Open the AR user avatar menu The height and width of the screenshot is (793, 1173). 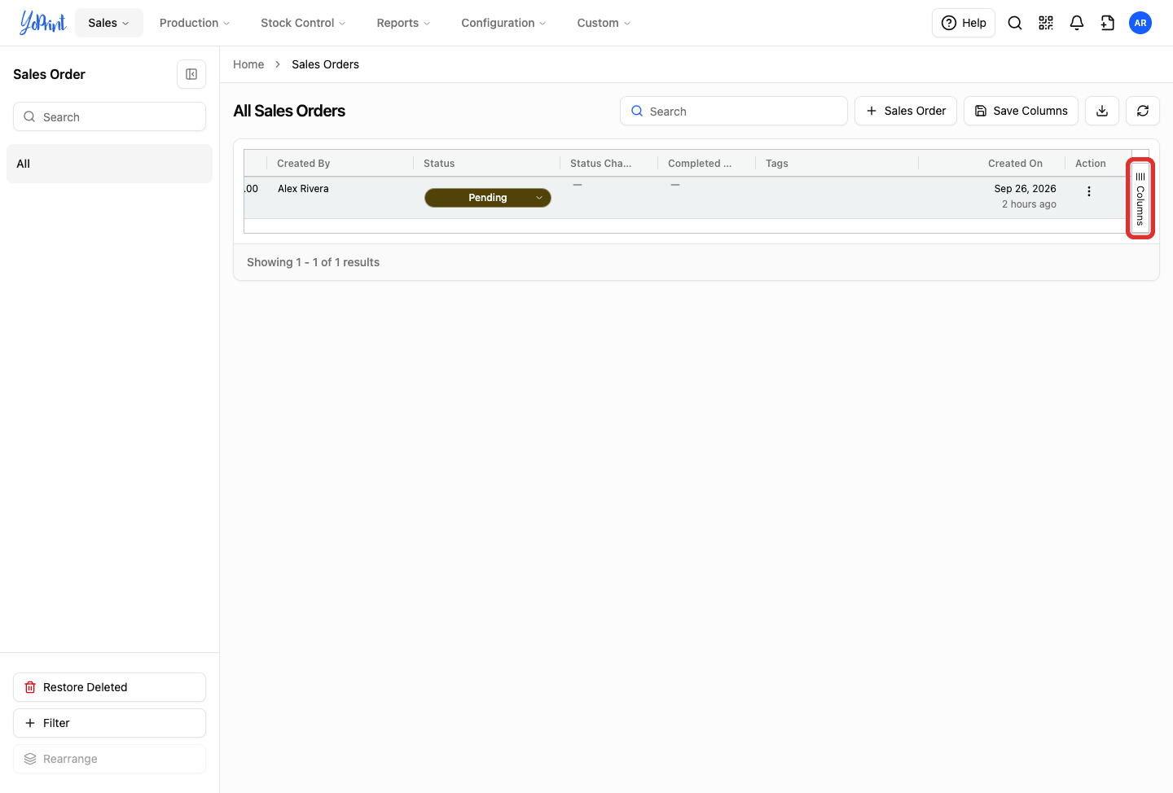(x=1140, y=23)
